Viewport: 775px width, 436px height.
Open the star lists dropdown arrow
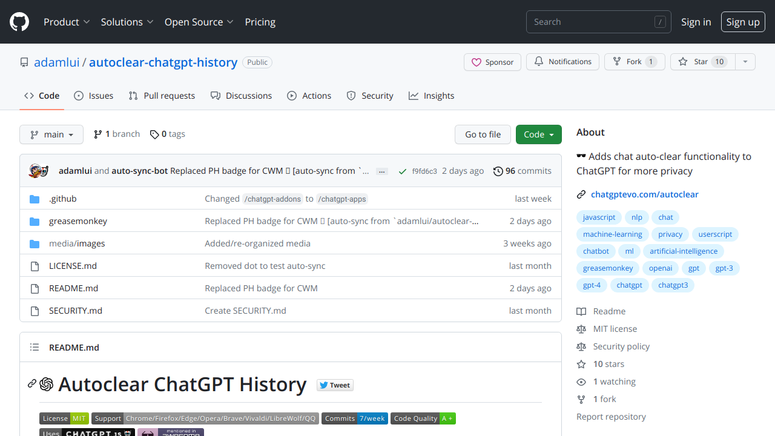(x=745, y=62)
